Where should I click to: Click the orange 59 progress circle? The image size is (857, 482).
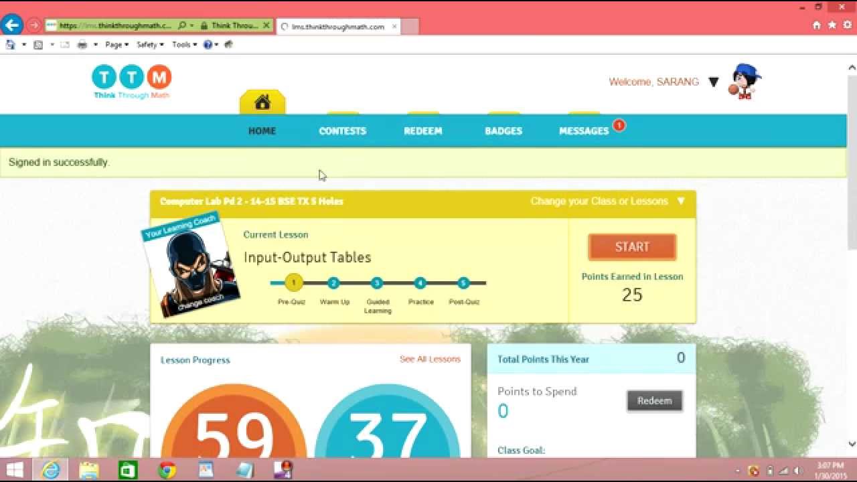coord(234,421)
